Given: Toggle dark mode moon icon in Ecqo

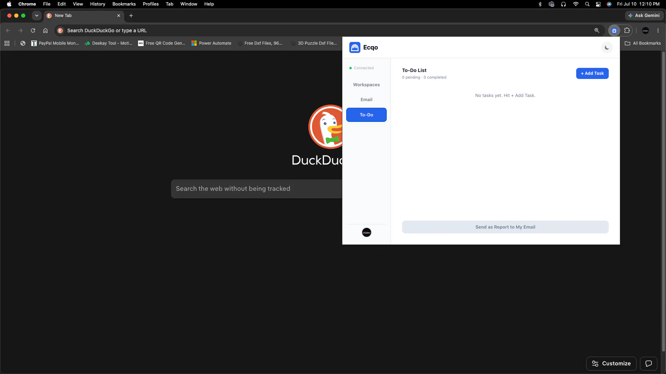Looking at the screenshot, I should 607,47.
